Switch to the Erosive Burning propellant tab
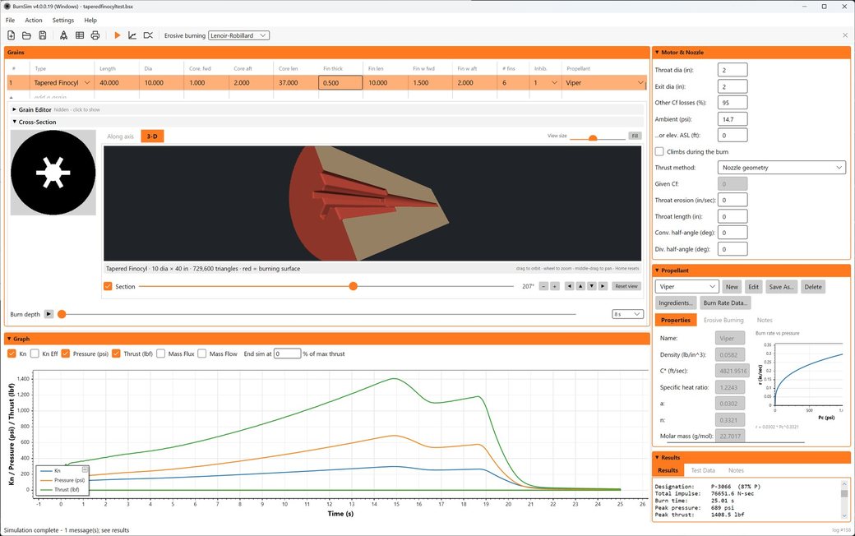 coord(723,320)
